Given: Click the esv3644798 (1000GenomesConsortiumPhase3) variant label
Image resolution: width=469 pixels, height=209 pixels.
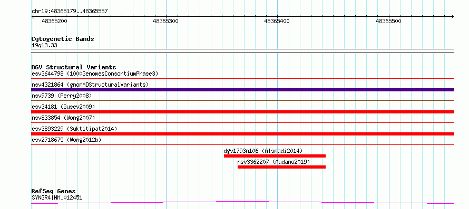Looking at the screenshot, I should tap(95, 74).
